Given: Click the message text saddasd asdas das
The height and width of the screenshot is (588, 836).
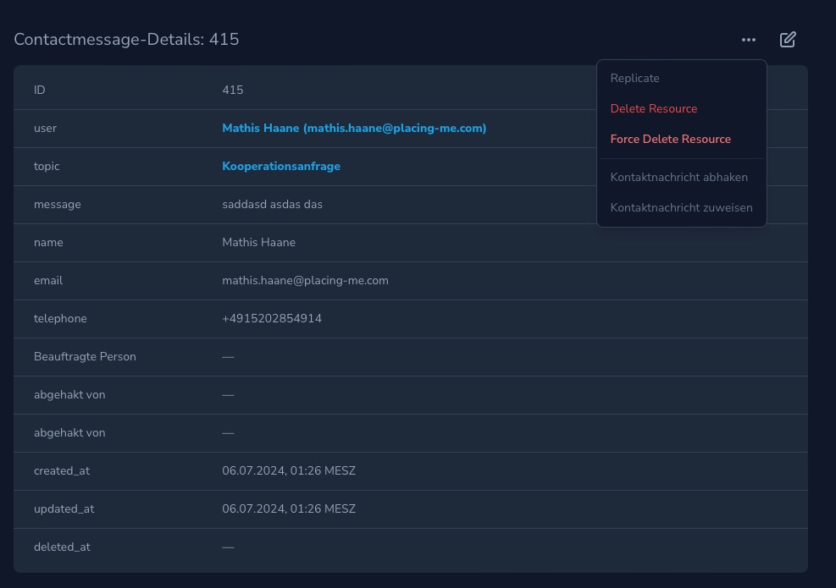Looking at the screenshot, I should [272, 205].
